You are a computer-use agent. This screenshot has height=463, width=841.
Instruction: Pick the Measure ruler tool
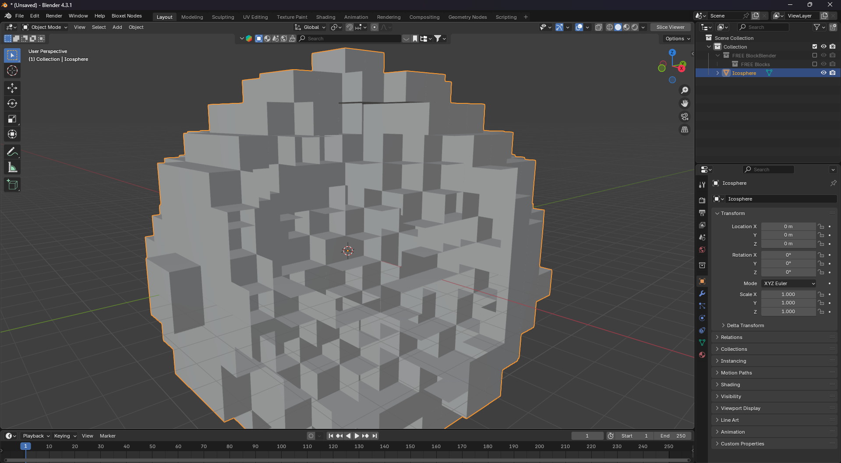pyautogui.click(x=12, y=167)
